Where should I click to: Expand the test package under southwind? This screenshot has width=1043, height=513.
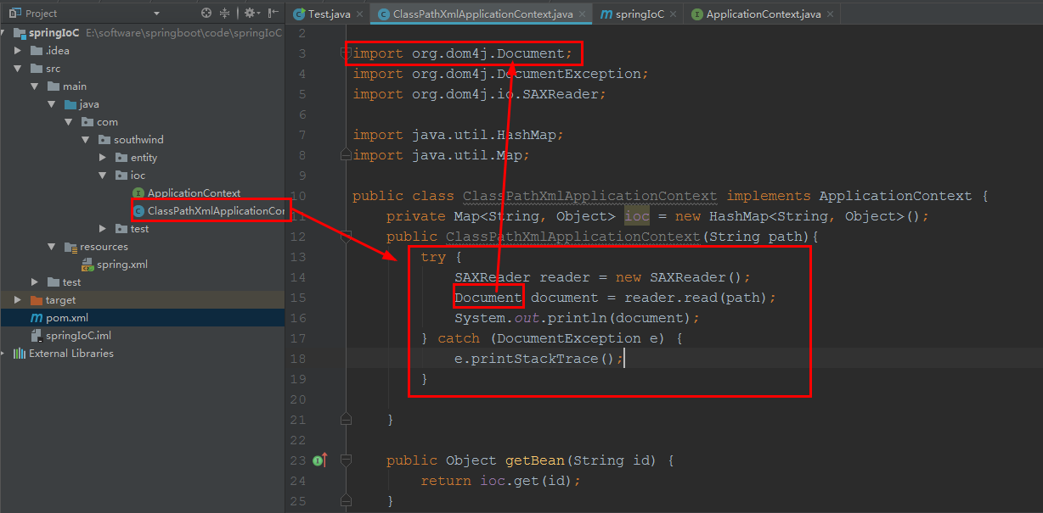(103, 229)
